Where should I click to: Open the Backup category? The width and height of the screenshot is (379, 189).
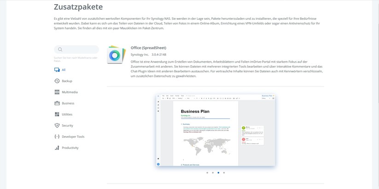(67, 81)
